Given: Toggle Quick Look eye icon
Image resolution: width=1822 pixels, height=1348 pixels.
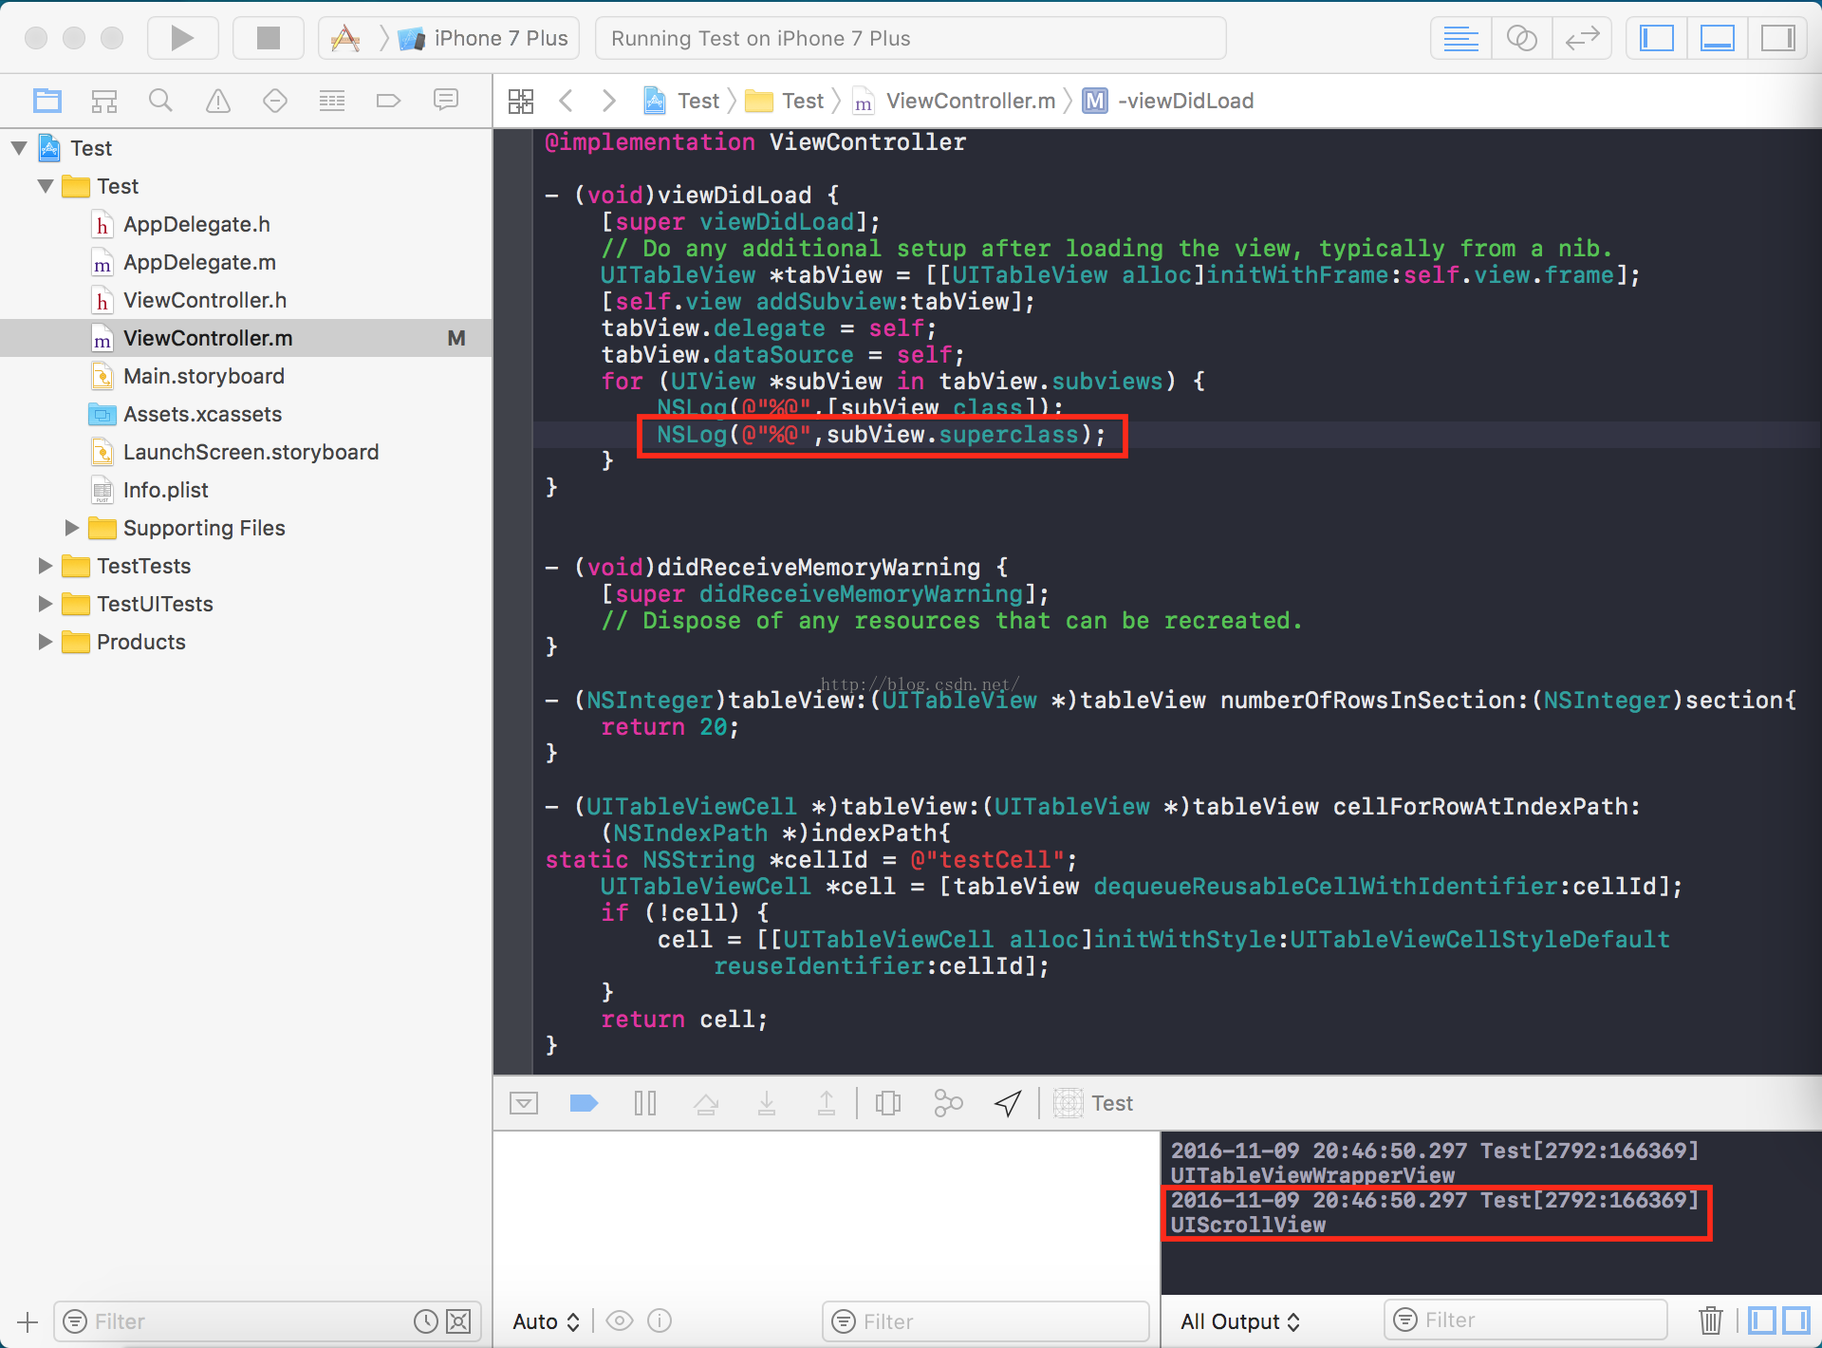Looking at the screenshot, I should click(x=620, y=1321).
